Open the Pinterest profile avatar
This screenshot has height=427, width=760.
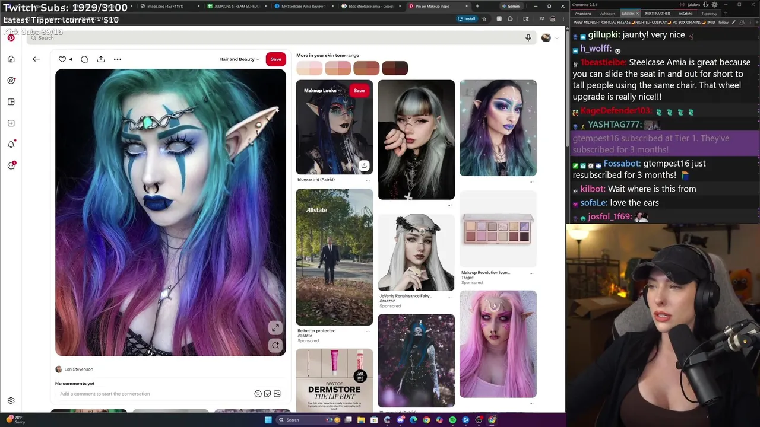click(x=546, y=38)
